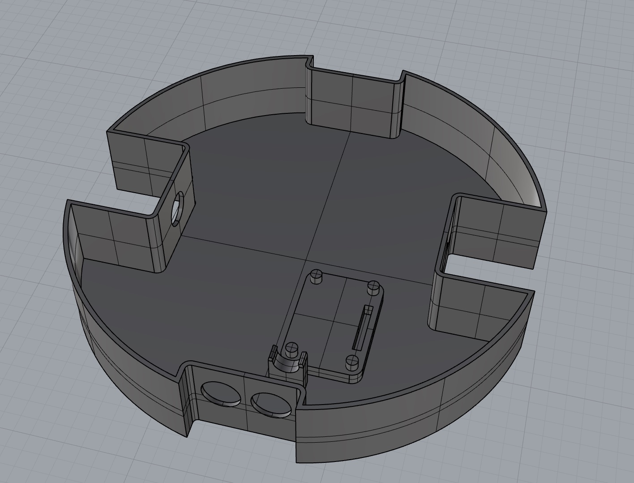Click the peg closest to the elongated slot's far end
This screenshot has width=634, height=483.
[373, 288]
